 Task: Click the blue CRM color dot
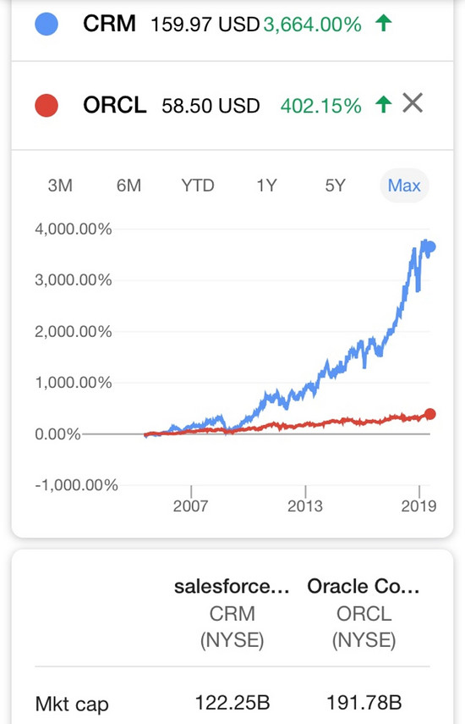[x=46, y=24]
